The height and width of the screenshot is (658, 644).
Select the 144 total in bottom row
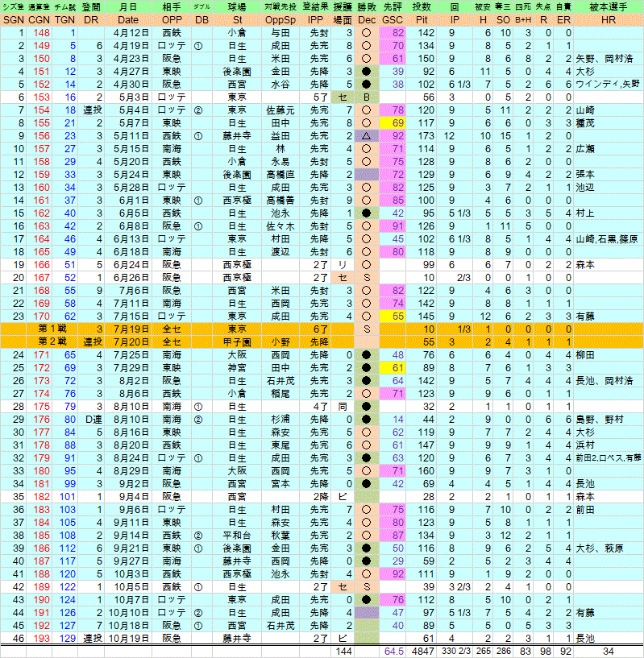coord(343,652)
